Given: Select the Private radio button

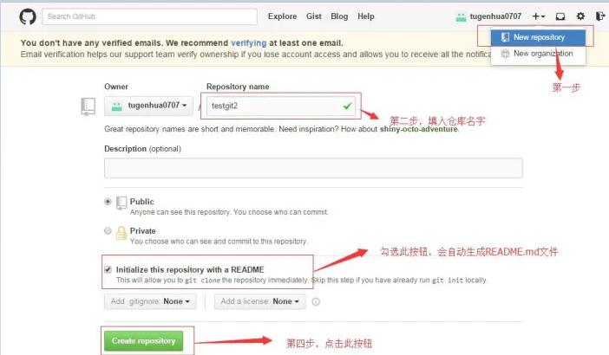Looking at the screenshot, I should pos(108,231).
